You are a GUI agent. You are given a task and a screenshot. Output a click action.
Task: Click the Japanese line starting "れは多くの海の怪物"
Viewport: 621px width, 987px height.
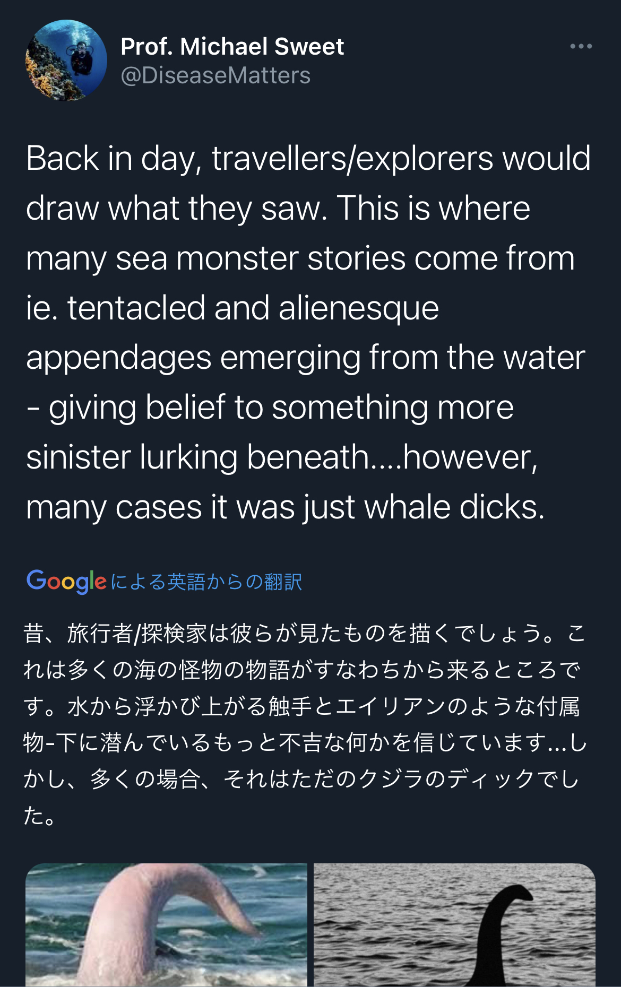302,670
